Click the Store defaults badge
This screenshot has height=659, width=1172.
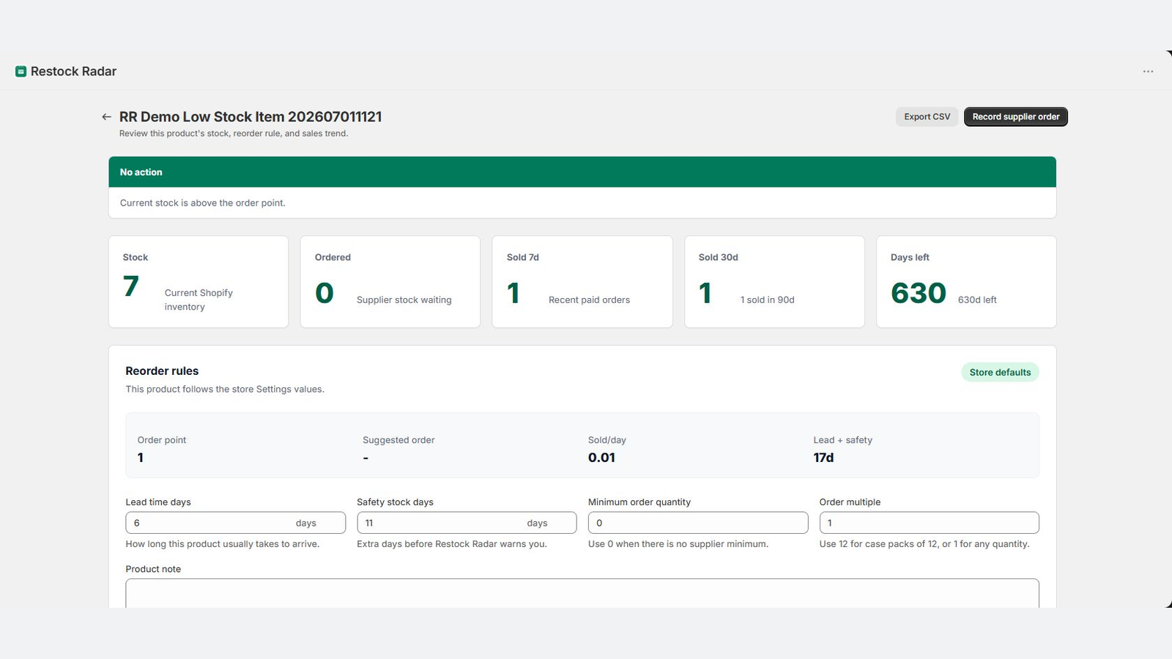coord(1000,372)
